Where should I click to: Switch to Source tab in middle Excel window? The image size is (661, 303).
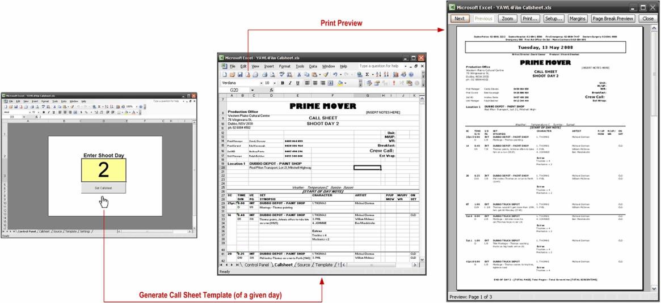[x=304, y=264]
